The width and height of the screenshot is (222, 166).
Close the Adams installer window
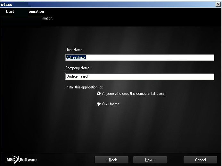coord(218,4)
